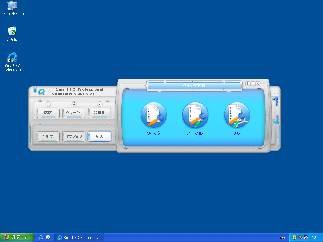323x242 pixels.
Task: Open the マイ コンピュータ desktop icon
Action: 12,8
